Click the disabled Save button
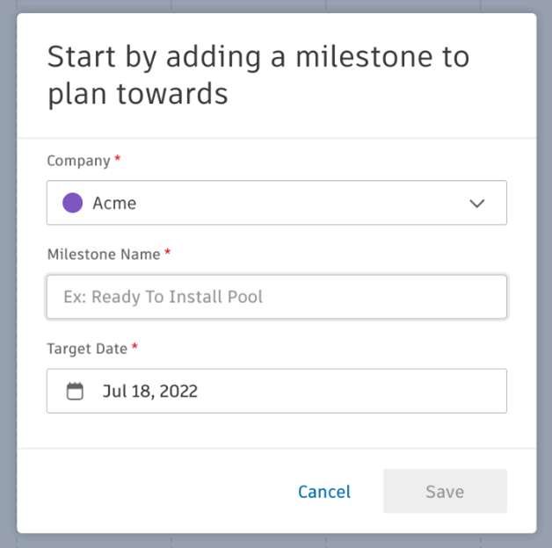This screenshot has width=552, height=548. pos(445,491)
